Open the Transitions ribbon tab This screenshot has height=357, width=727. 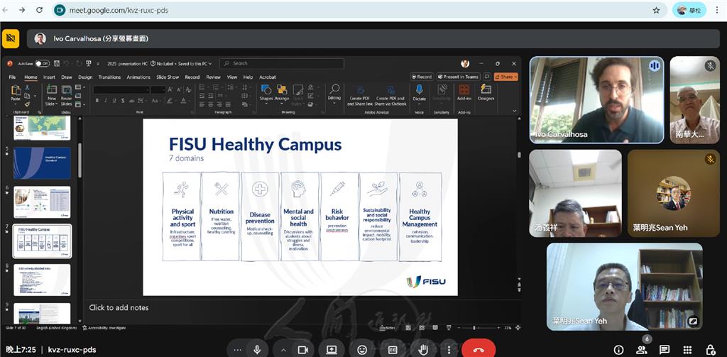point(109,77)
